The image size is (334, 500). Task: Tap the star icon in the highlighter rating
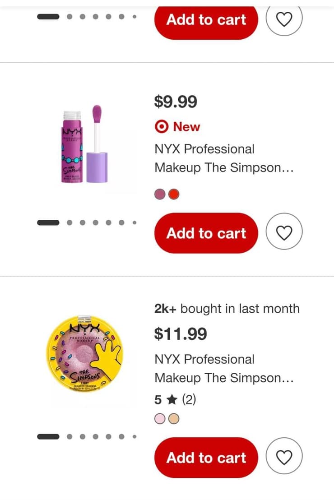172,399
